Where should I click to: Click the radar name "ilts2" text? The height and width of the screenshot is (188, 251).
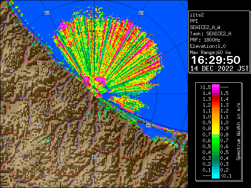click(197, 15)
